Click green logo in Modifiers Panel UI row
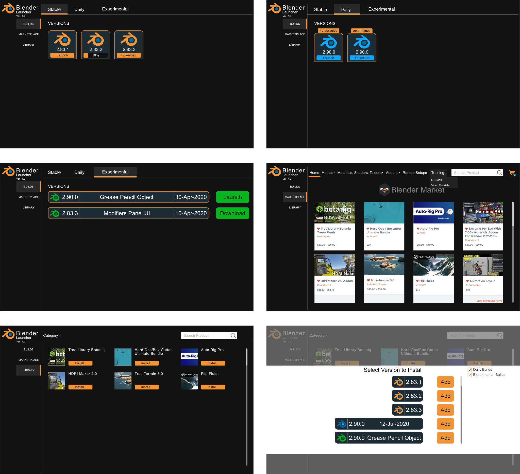520x474 pixels. tap(54, 213)
